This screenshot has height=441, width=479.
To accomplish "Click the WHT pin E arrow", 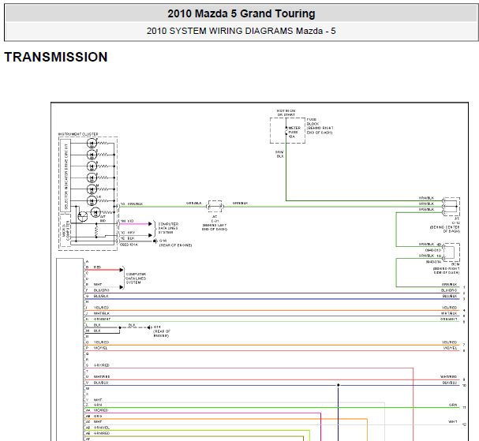I will tap(122, 287).
